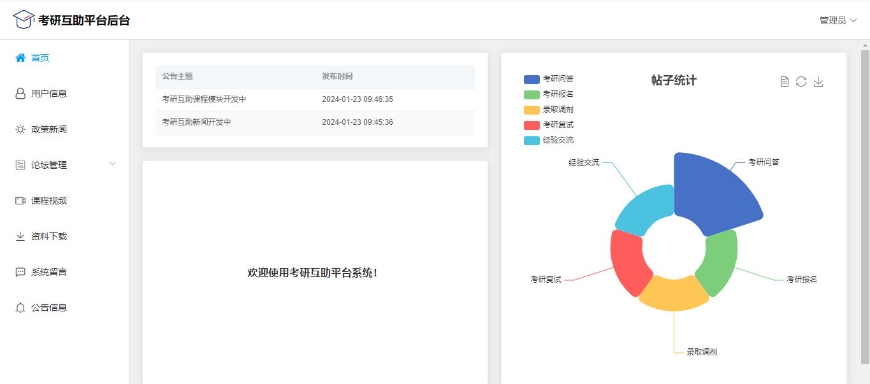Click the video camera icon beside 课程视频
The width and height of the screenshot is (870, 384).
pos(20,201)
